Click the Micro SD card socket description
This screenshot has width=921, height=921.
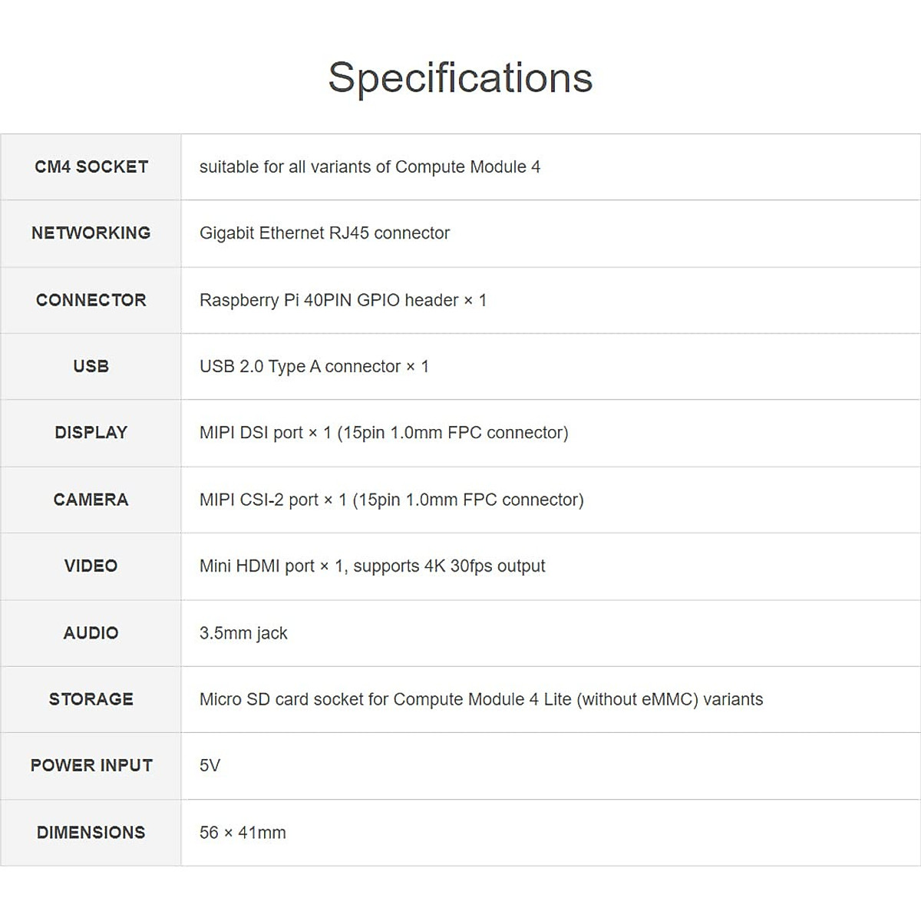coord(481,699)
